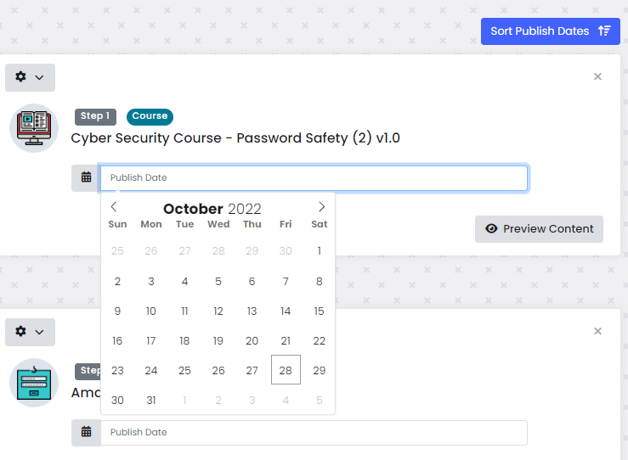Viewport: 628px width, 460px height.
Task: Select October 28 in the calendar
Action: click(x=286, y=370)
